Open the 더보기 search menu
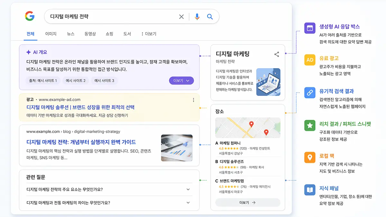 click(148, 33)
